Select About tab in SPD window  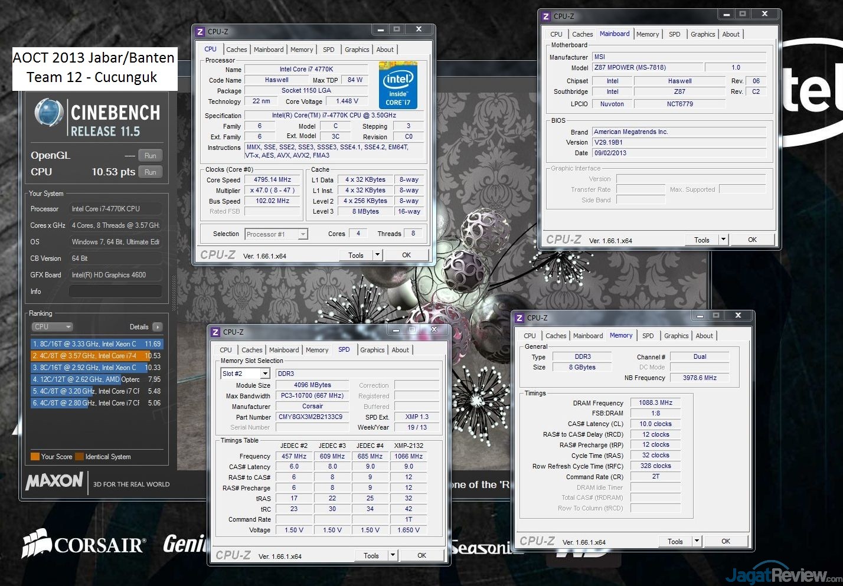click(x=400, y=350)
